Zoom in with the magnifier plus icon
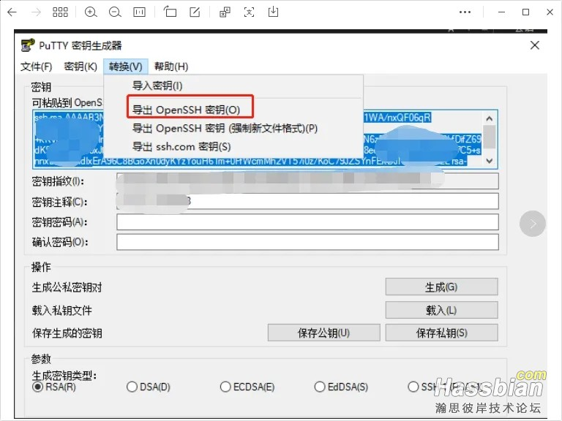The height and width of the screenshot is (421, 562). [x=91, y=12]
